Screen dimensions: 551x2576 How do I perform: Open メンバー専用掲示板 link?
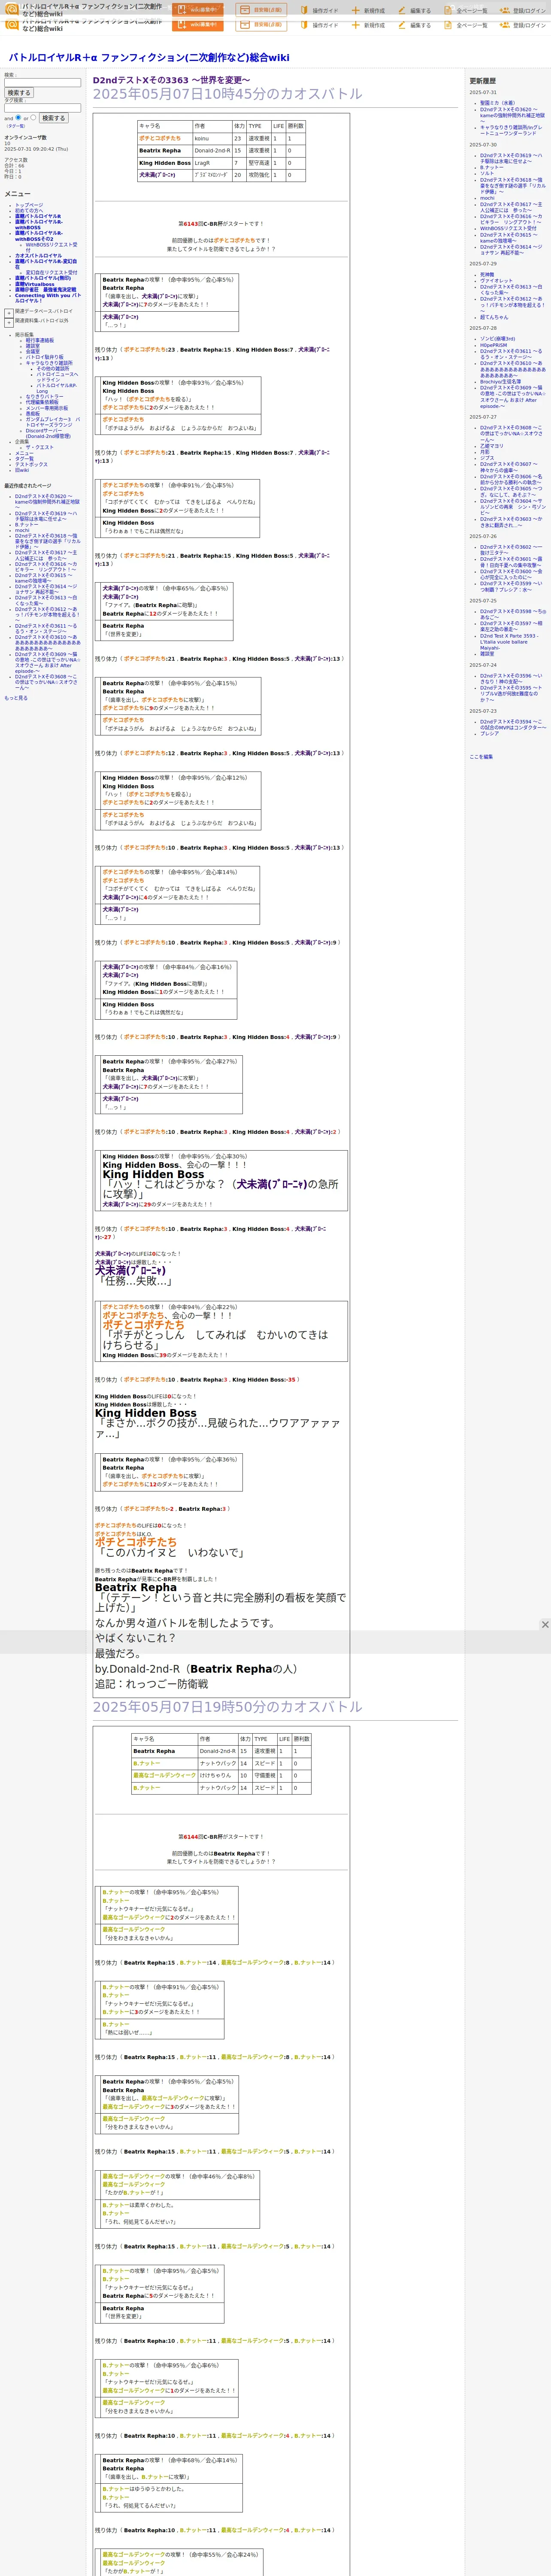click(47, 408)
